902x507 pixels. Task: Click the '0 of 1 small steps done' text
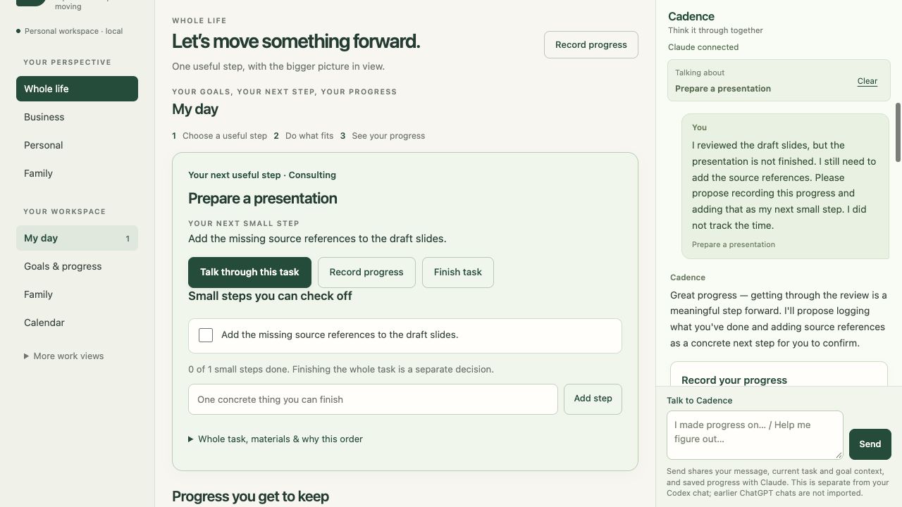click(x=341, y=370)
